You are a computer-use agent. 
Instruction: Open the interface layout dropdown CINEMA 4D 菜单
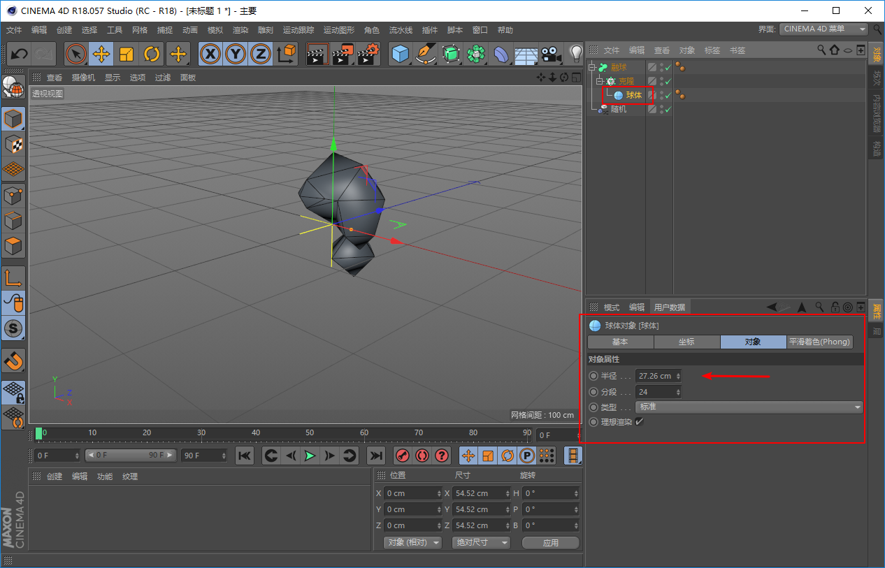[x=823, y=29]
